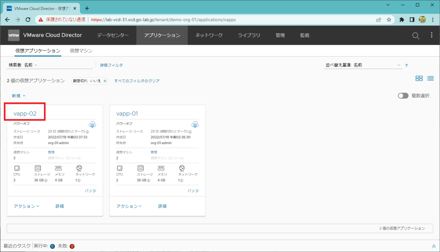The width and height of the screenshot is (440, 252).
Task: Click memory icon on vapp-01 card
Action: [x=161, y=168]
